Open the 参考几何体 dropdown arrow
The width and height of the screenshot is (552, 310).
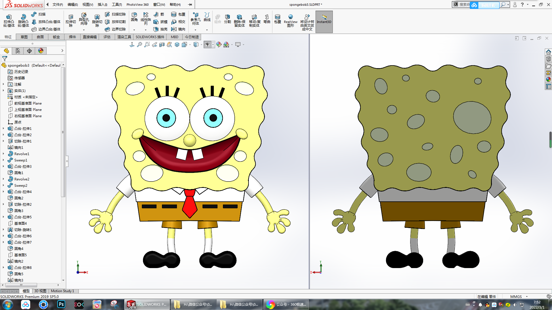point(195,30)
